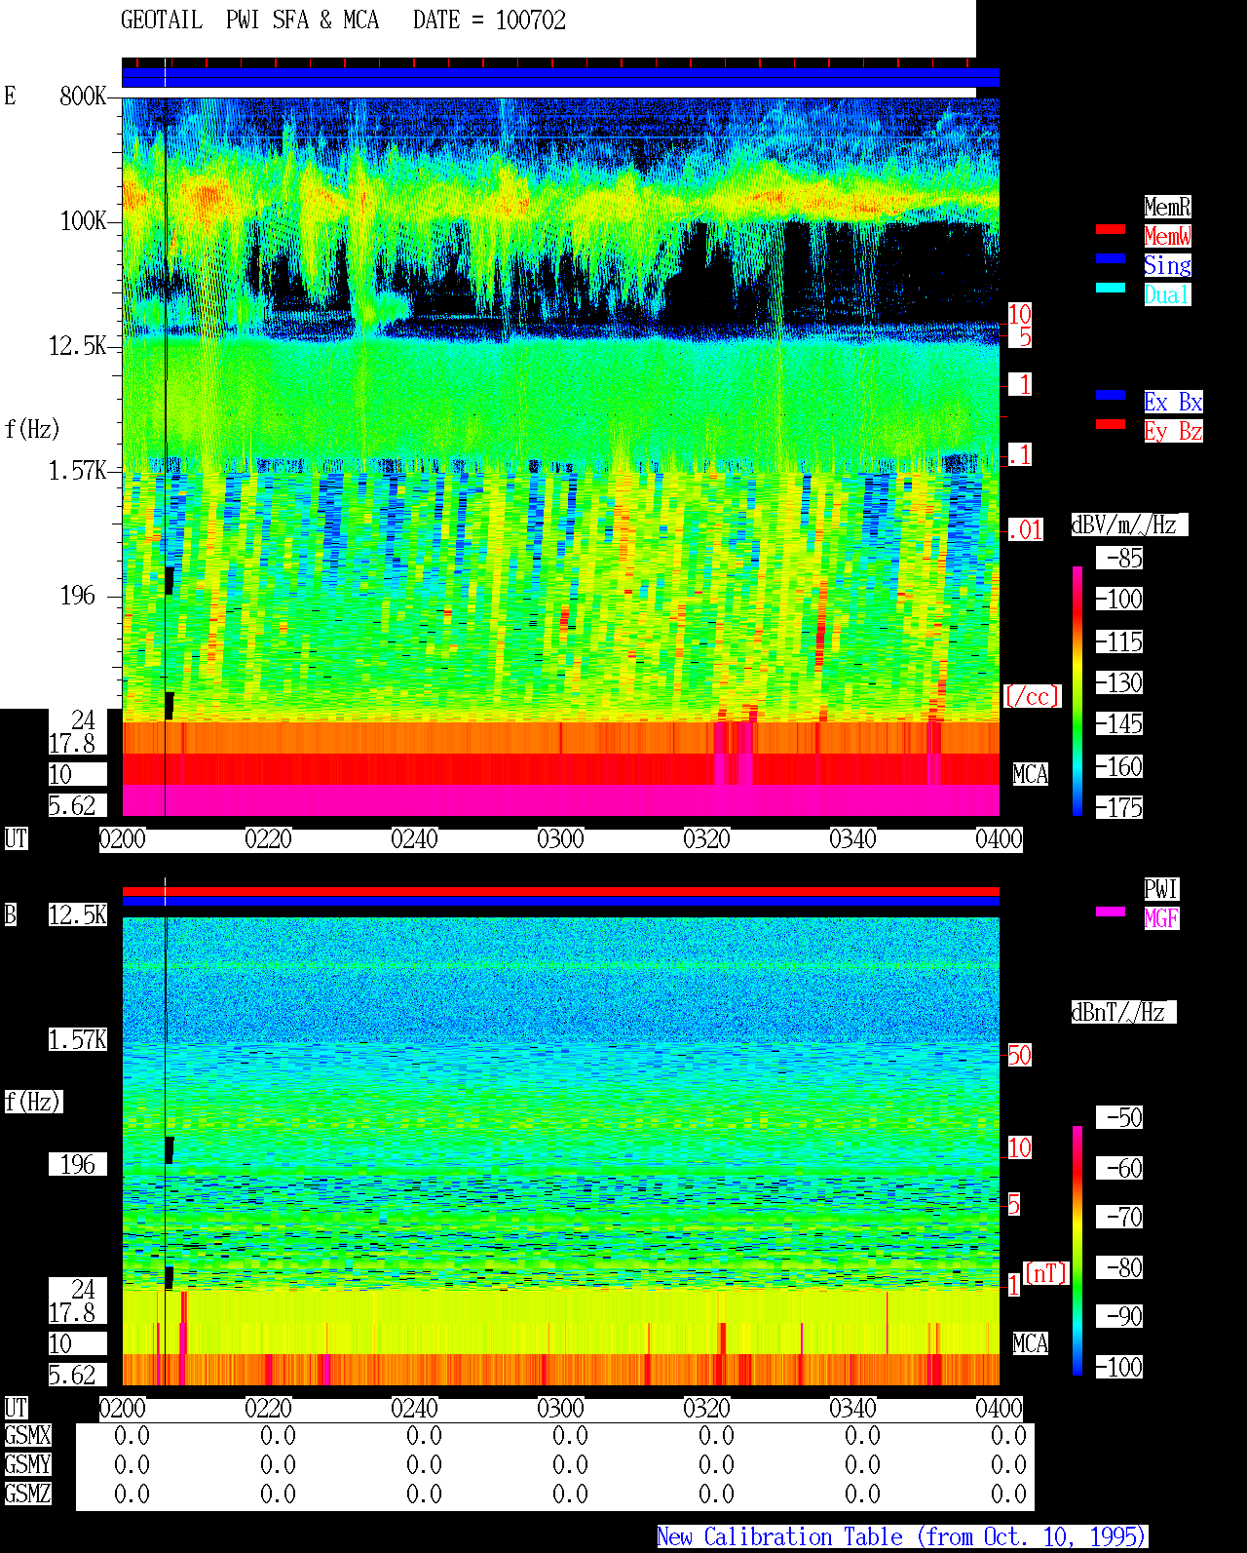Click the "-175" color scale value

[1120, 807]
